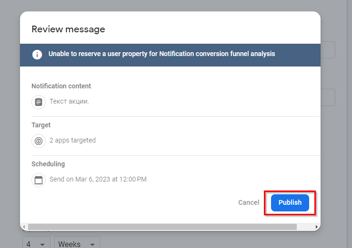
Task: Click the upper input field behind the dialog
Action: (x=328, y=50)
